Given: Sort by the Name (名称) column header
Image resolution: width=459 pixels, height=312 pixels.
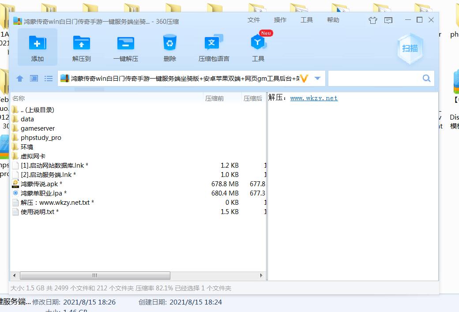Looking at the screenshot, I should [19, 98].
